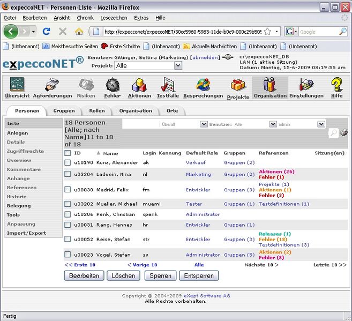Check the box for Reise, Stefan
The width and height of the screenshot is (352, 321).
point(68,239)
